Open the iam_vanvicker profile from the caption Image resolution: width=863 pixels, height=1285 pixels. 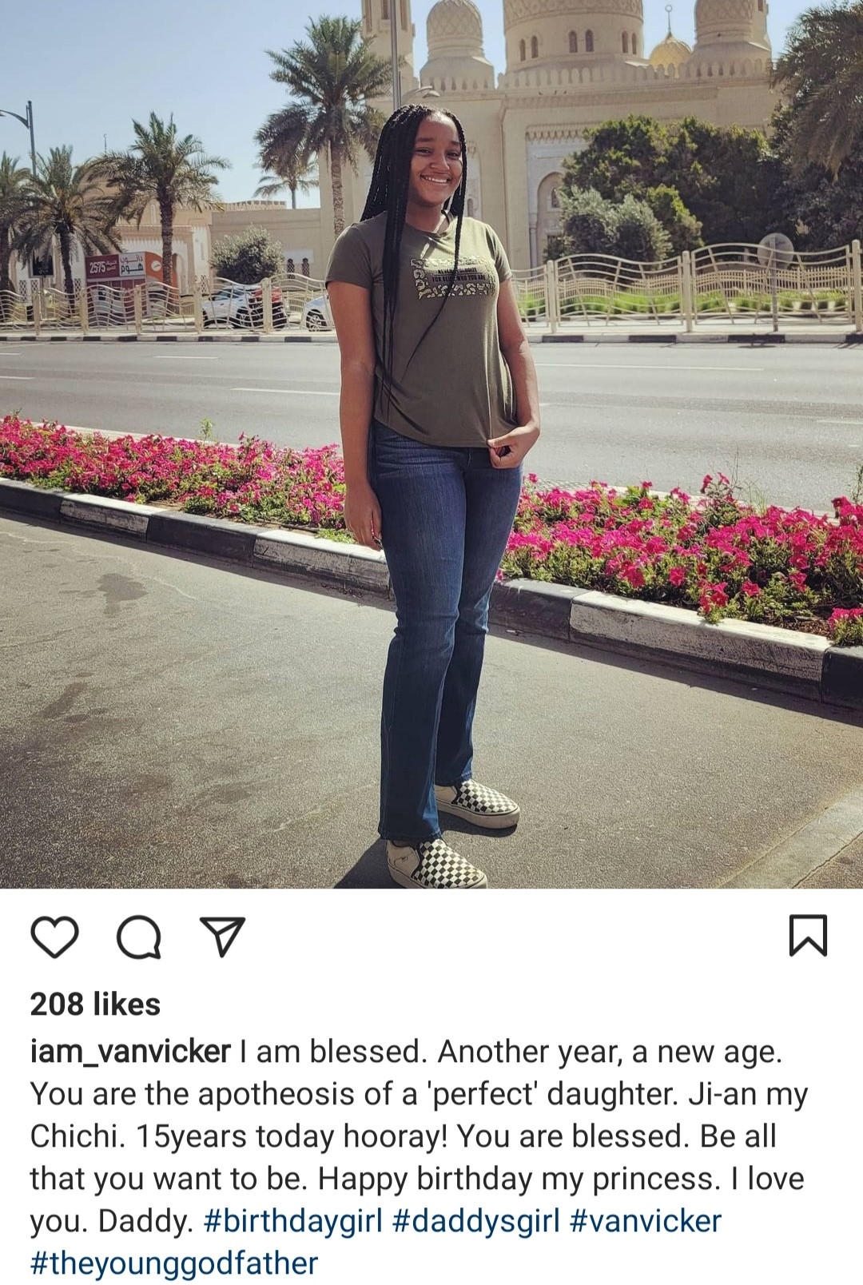click(x=130, y=1052)
